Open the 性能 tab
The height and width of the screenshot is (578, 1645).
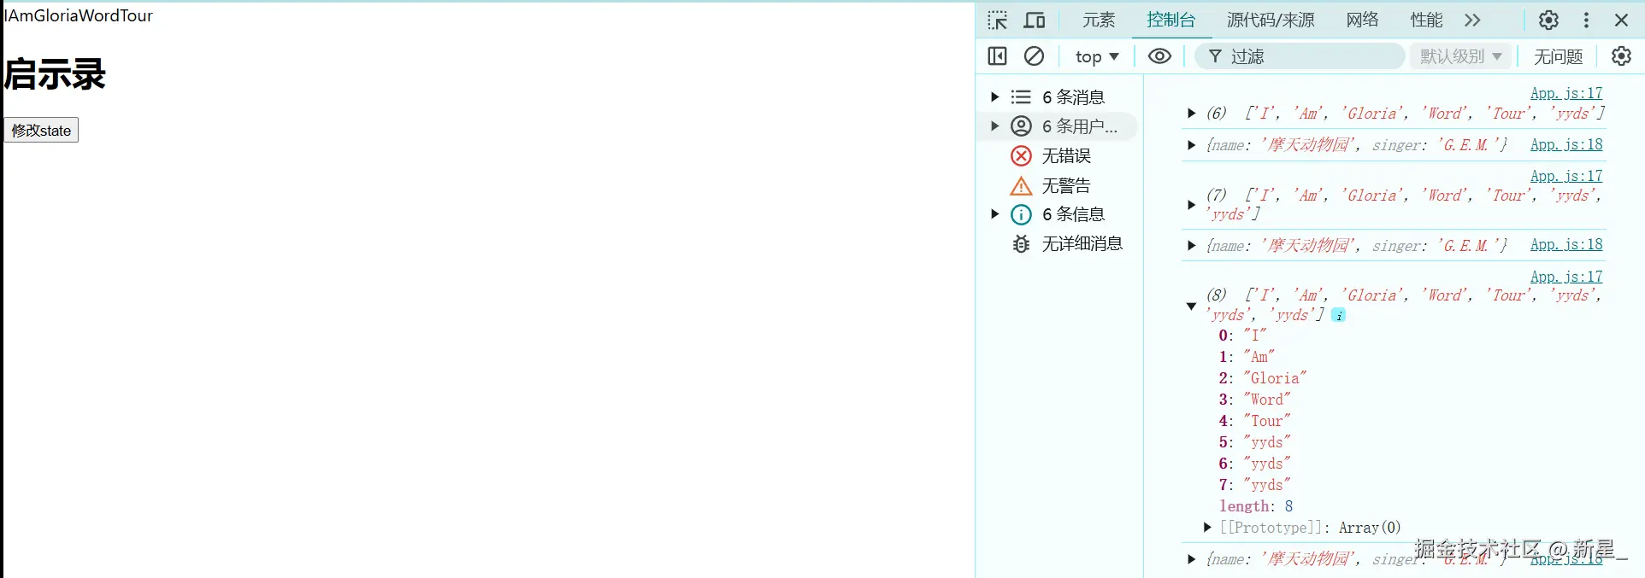pos(1426,20)
